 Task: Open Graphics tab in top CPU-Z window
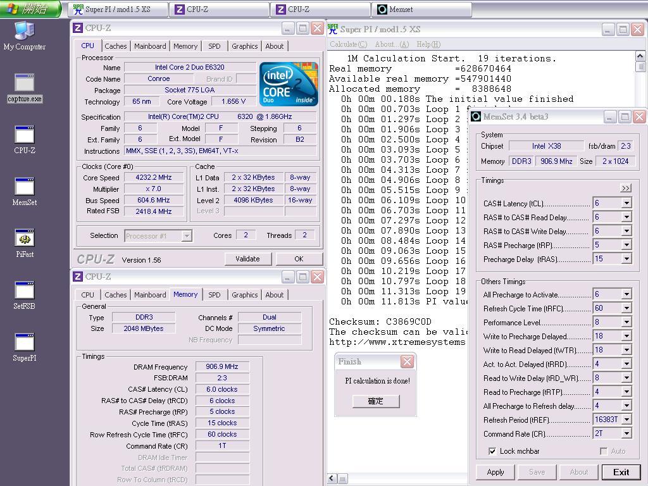(x=245, y=46)
